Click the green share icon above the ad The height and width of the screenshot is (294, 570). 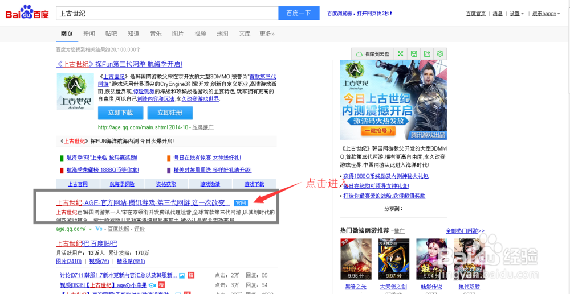click(x=427, y=53)
